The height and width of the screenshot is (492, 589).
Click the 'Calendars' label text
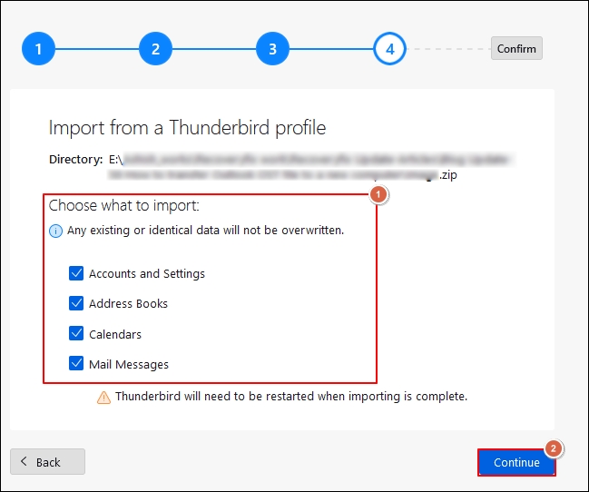tap(115, 334)
